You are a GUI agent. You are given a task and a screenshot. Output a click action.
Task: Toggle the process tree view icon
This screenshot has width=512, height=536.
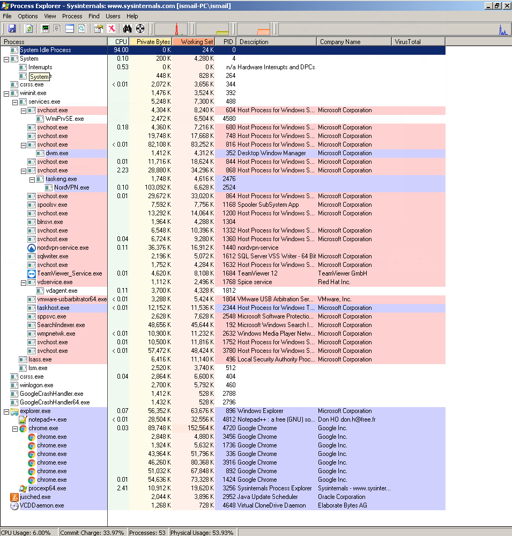(x=57, y=28)
